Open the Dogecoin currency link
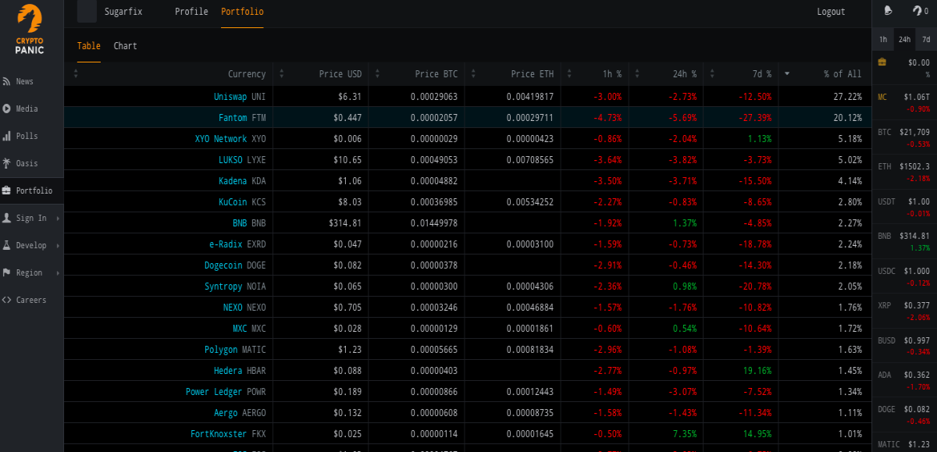This screenshot has height=452, width=937. click(223, 265)
